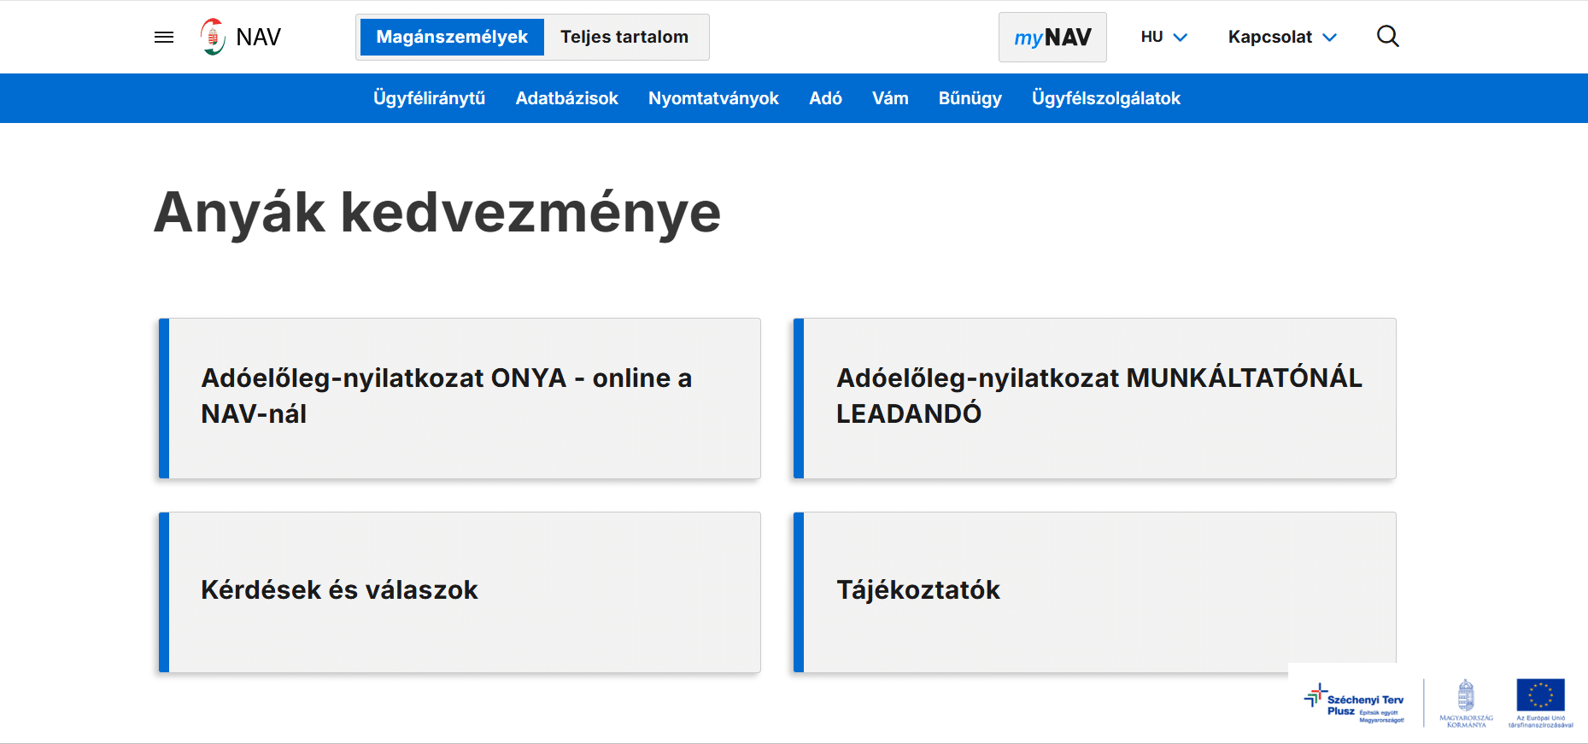Viewport: 1588px width, 744px height.
Task: Open the Tájékoztatók card
Action: 1094,591
